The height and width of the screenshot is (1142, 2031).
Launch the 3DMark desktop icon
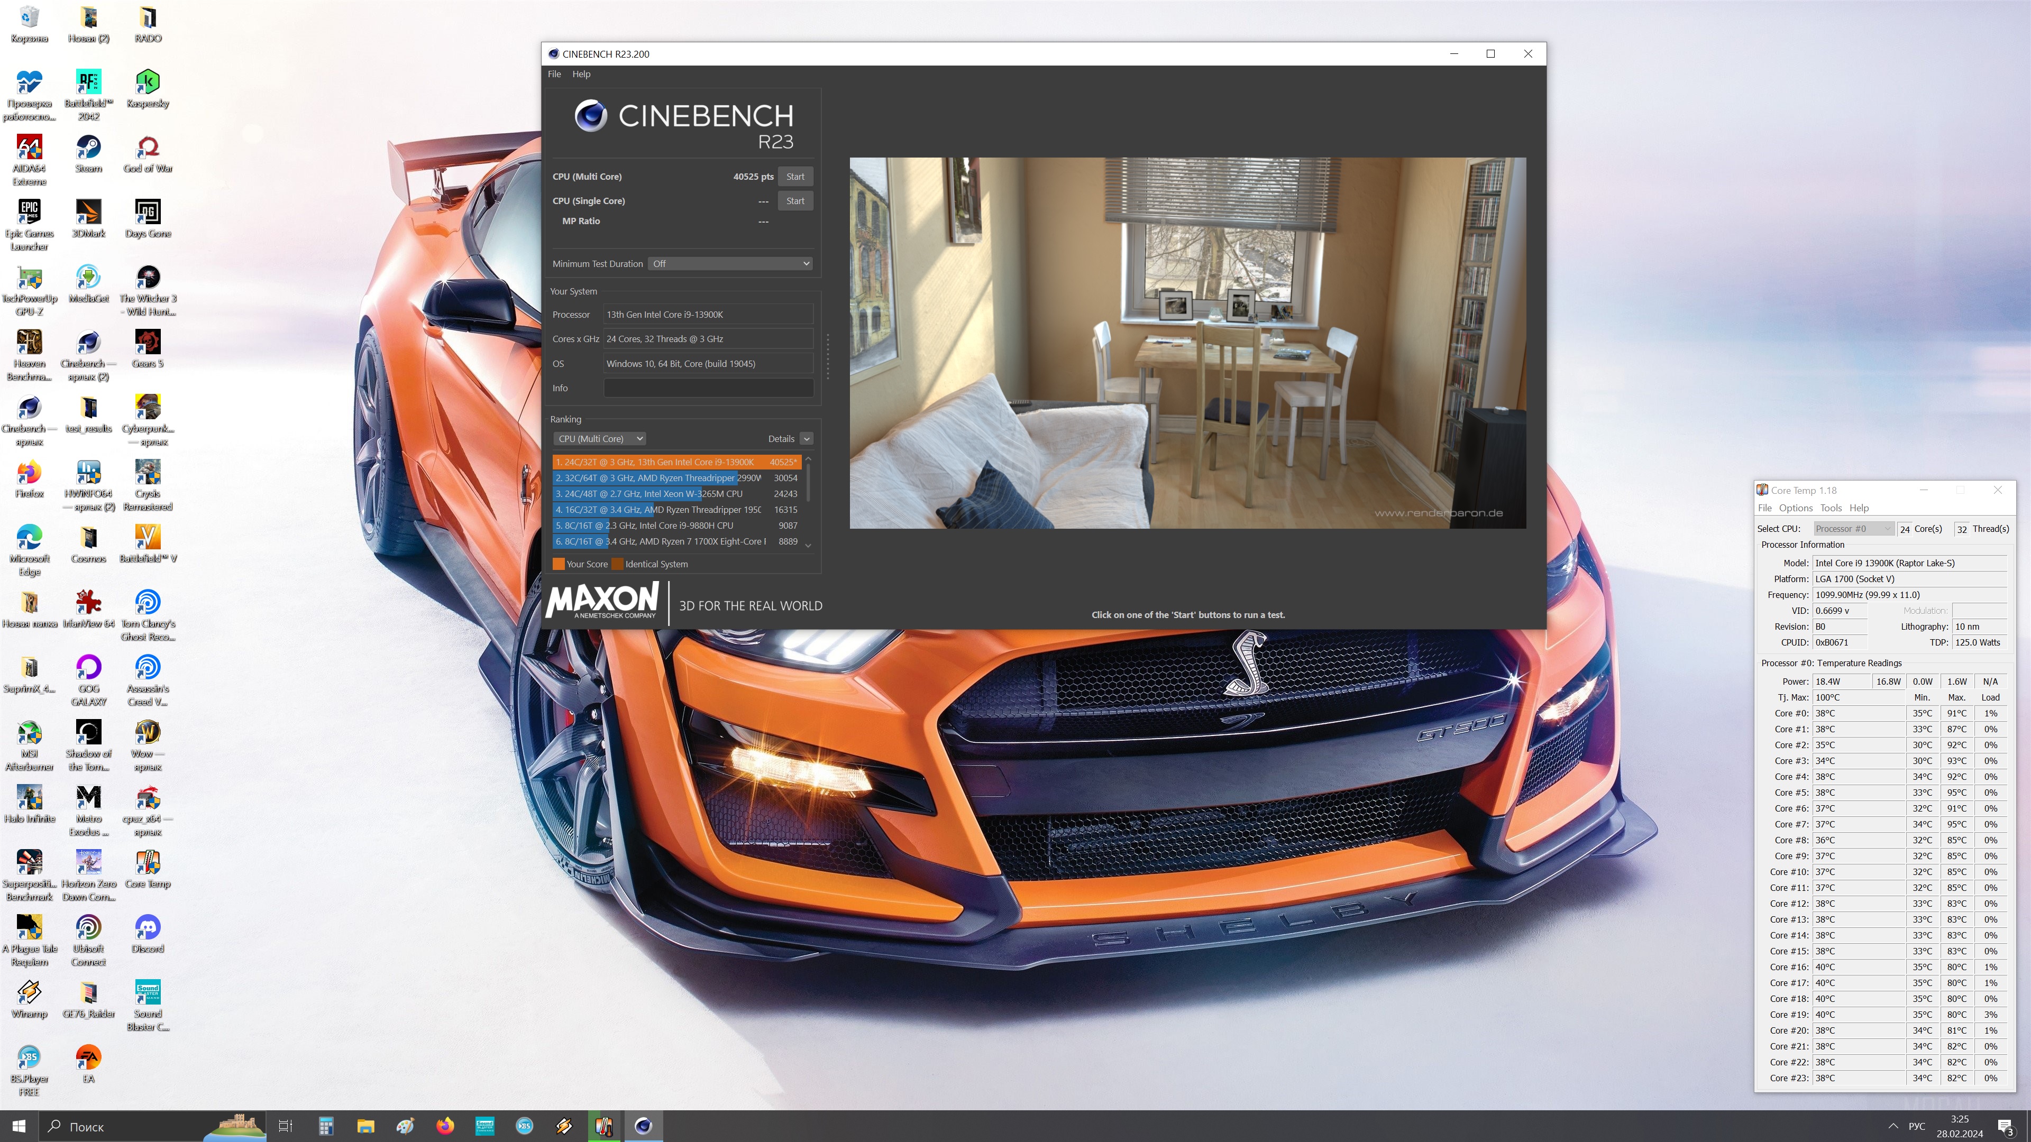click(x=88, y=213)
